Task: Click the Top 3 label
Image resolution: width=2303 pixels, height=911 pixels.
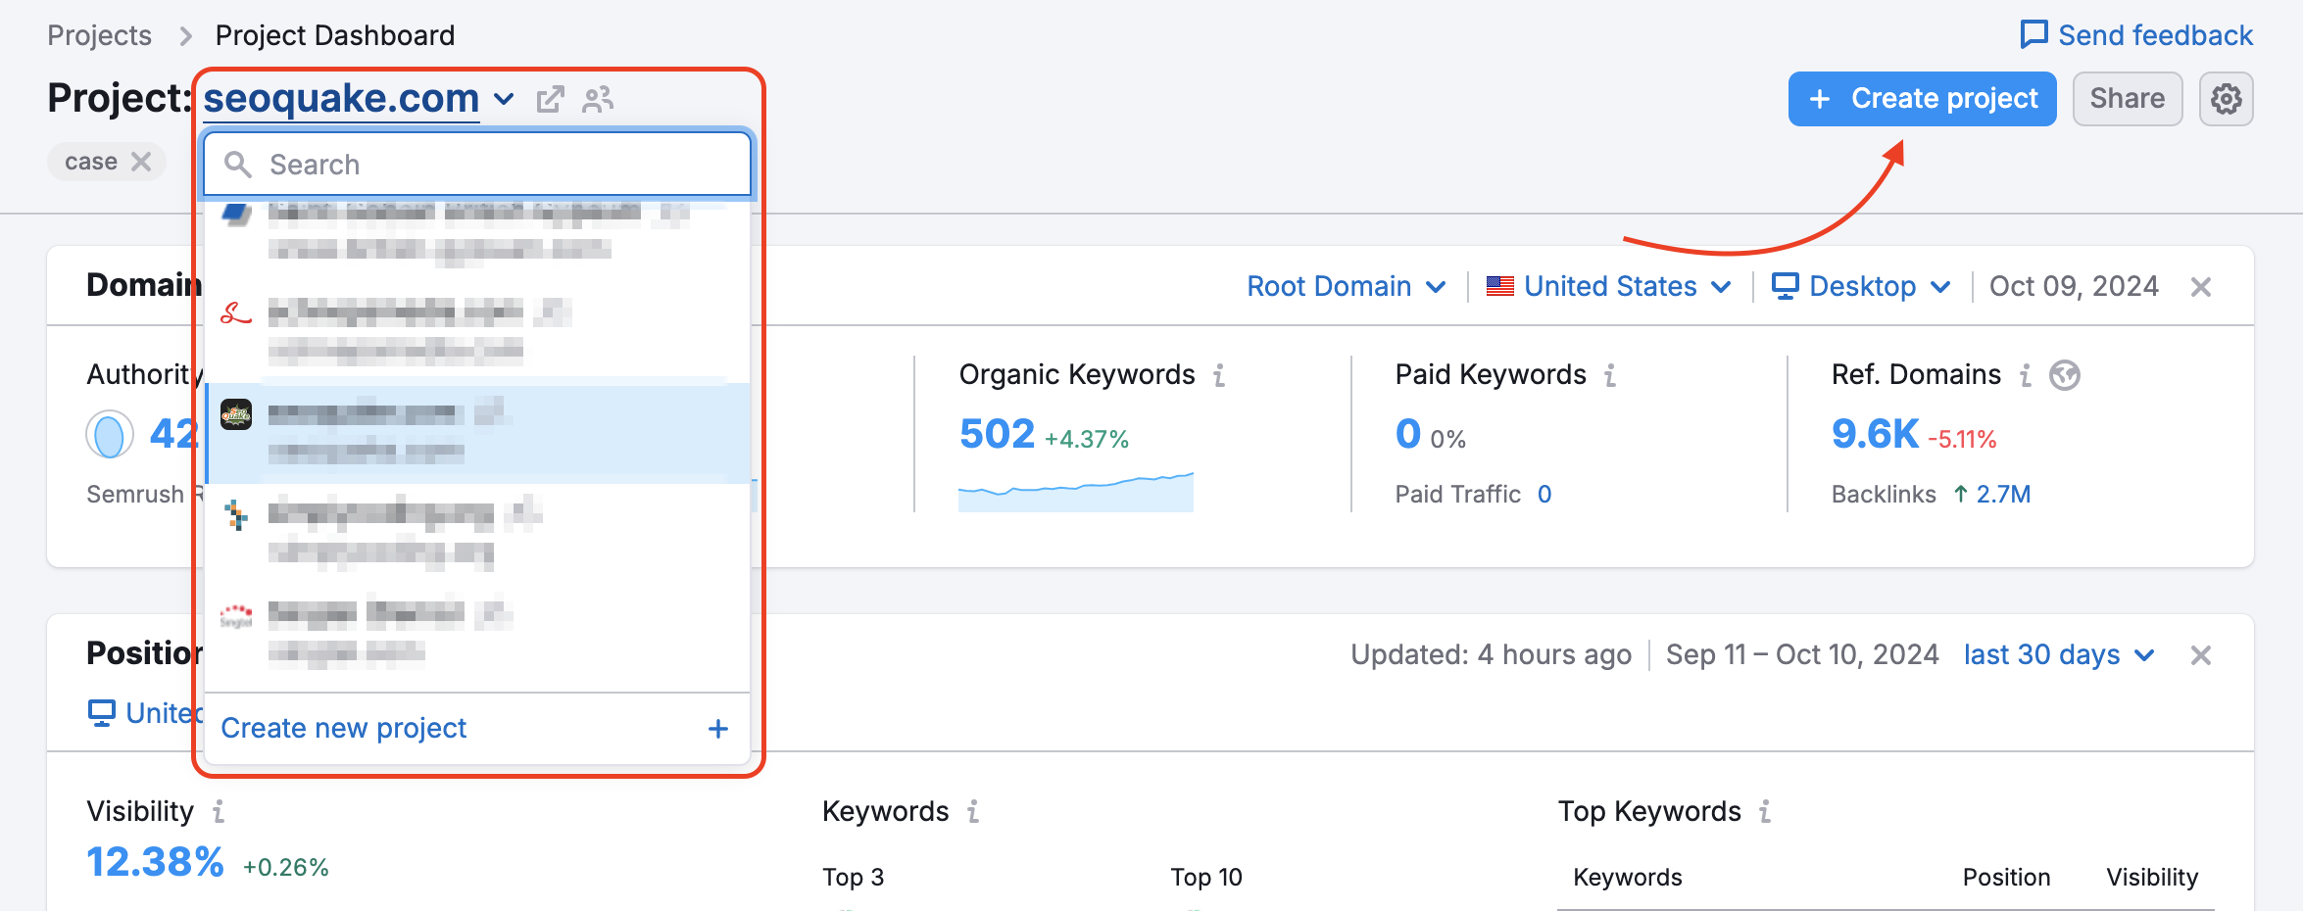Action: [x=854, y=878]
